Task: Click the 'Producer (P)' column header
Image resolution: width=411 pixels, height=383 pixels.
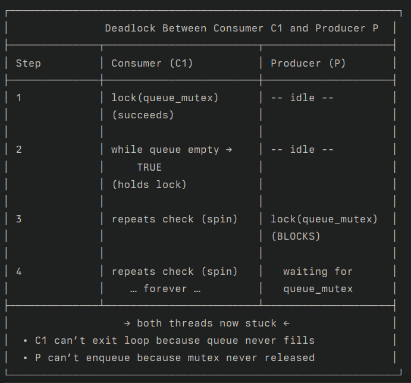Action: (308, 64)
